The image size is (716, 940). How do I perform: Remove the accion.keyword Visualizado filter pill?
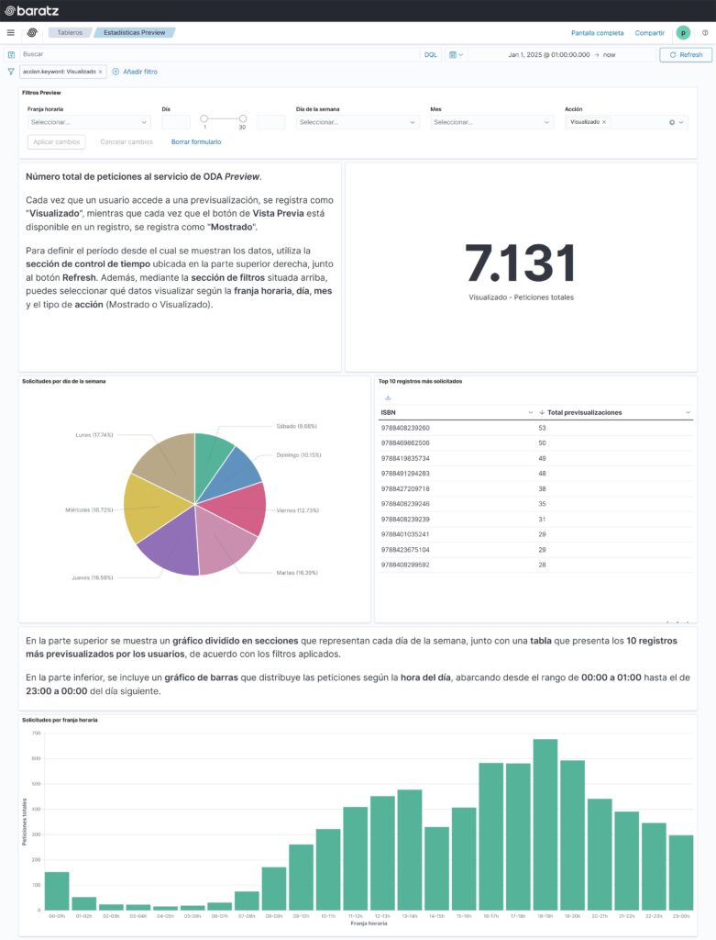(x=101, y=71)
